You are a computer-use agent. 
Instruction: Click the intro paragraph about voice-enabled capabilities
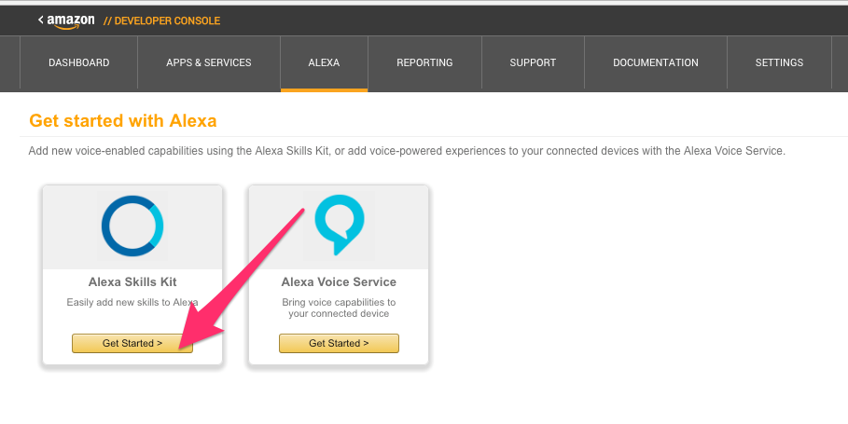(407, 150)
